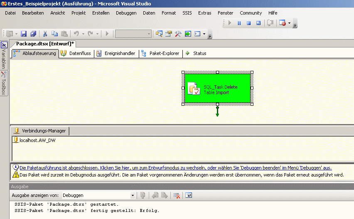
Task: Click the Cut scissors icon
Action: point(45,34)
